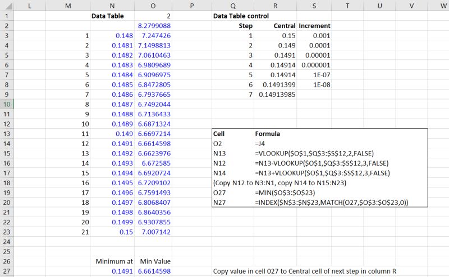Click cell with value 8.2799088
The image size is (449, 277).
153,26
